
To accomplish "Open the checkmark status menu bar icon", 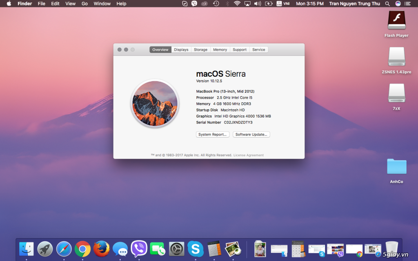I will pyautogui.click(x=185, y=4).
